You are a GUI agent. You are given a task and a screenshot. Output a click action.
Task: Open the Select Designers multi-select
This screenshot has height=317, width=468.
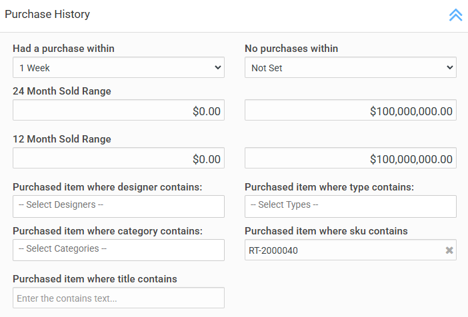point(119,206)
